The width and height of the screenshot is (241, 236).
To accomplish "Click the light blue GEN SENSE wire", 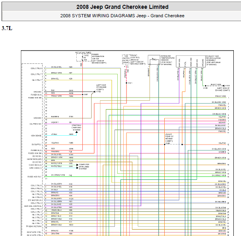I will click(x=60, y=136).
